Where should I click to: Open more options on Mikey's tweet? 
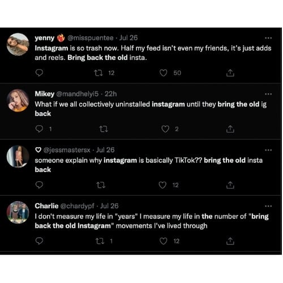pos(268,94)
